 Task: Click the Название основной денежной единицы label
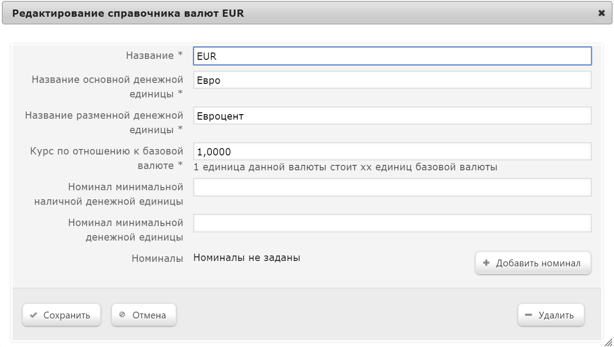[108, 87]
